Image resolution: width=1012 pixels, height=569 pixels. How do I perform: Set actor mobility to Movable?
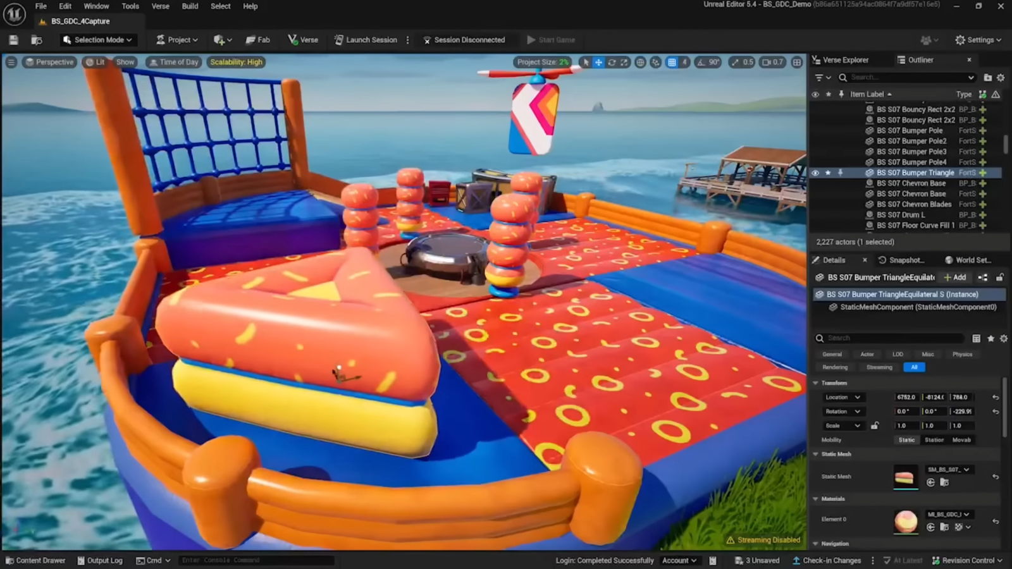coord(961,439)
